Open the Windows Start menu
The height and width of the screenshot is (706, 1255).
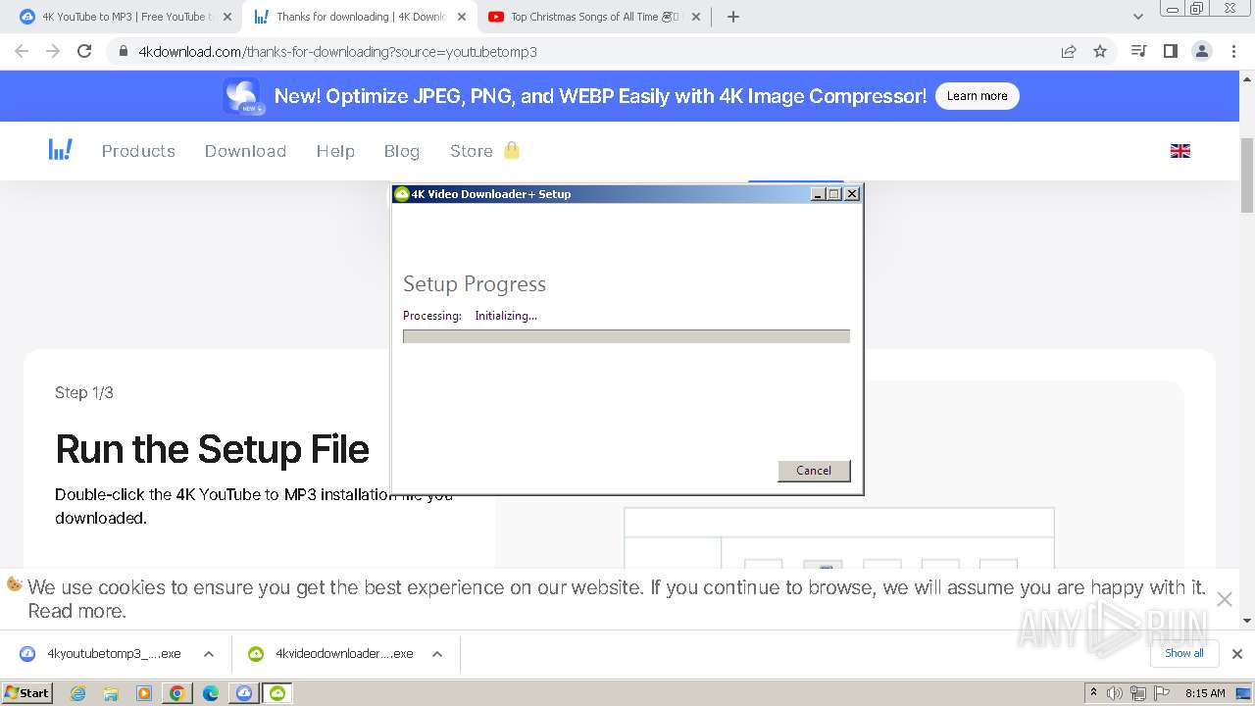(x=26, y=693)
